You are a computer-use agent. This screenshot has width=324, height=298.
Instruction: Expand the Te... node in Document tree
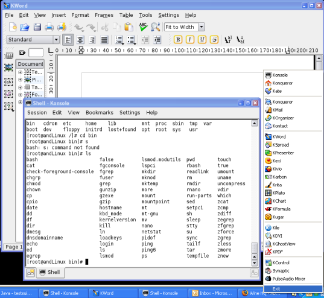coord(20,72)
